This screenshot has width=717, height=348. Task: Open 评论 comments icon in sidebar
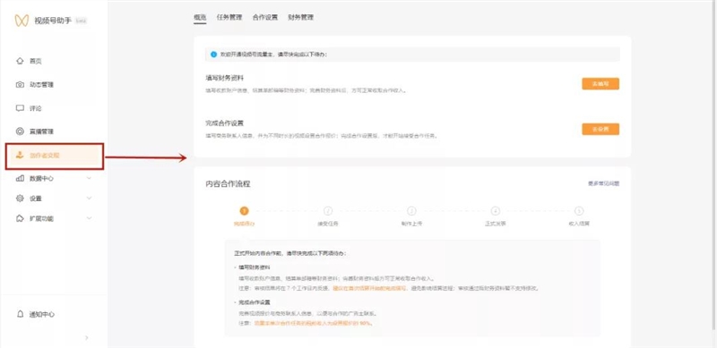click(x=20, y=108)
